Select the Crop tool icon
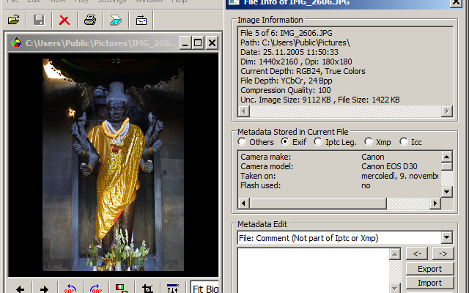The image size is (469, 293). click(x=147, y=289)
